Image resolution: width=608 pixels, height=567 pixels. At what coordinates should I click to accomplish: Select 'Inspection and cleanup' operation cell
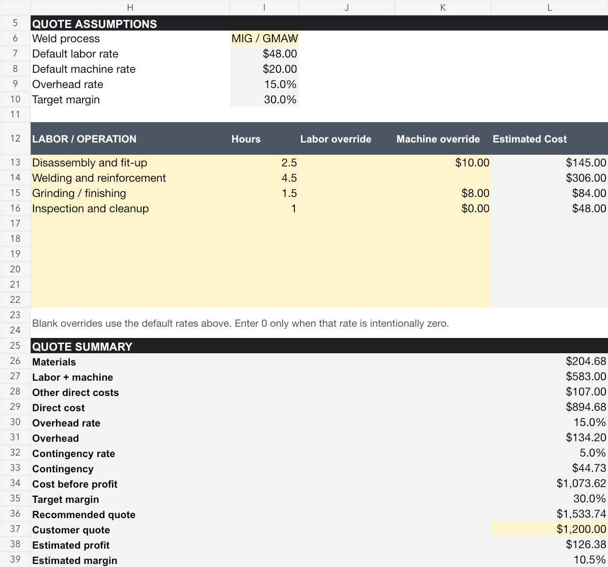(x=130, y=209)
